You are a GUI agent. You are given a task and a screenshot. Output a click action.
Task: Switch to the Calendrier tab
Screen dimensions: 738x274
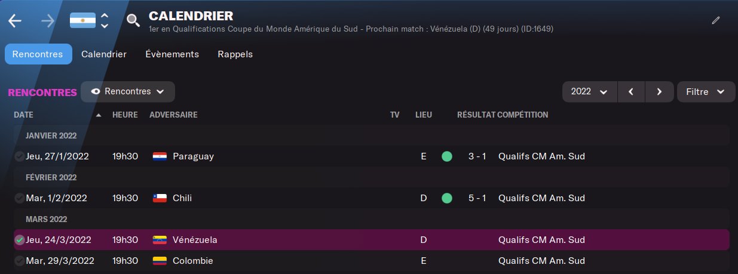click(104, 54)
